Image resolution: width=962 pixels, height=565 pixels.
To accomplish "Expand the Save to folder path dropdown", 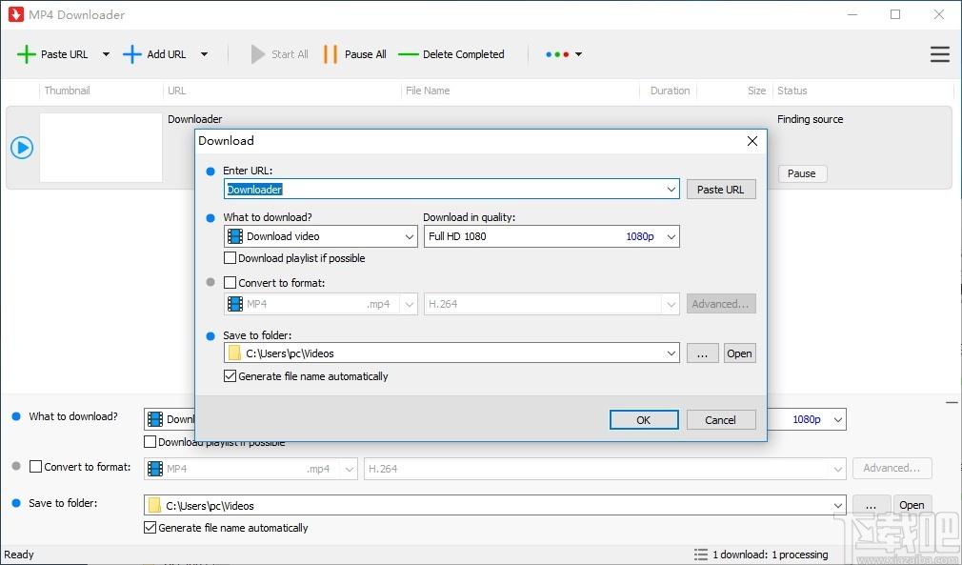I will pyautogui.click(x=671, y=353).
